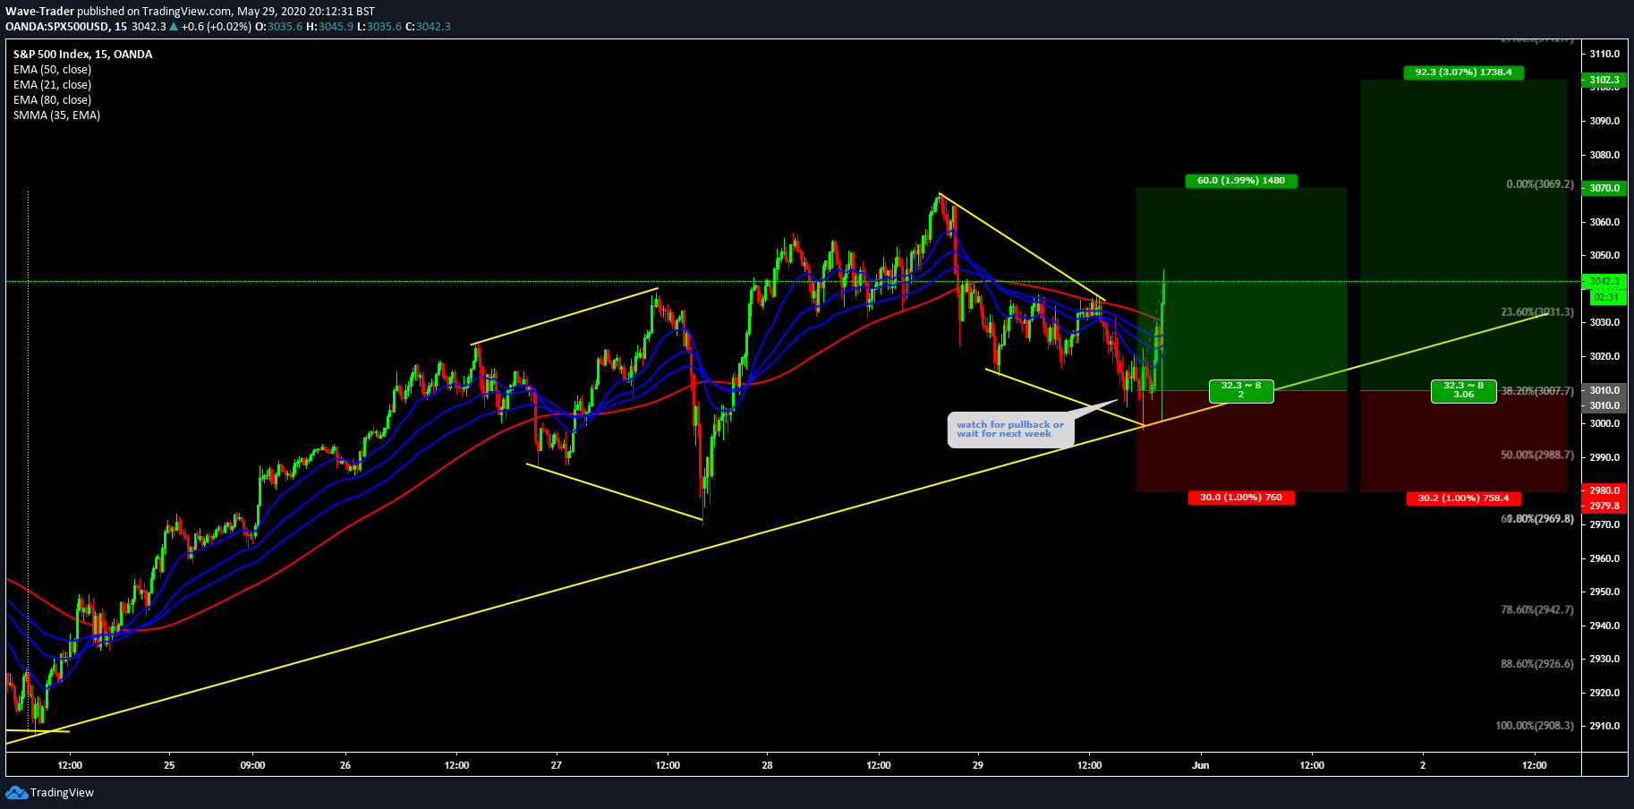This screenshot has height=809, width=1634.
Task: Click the current price 3042.3 axis tag
Action: [1604, 282]
